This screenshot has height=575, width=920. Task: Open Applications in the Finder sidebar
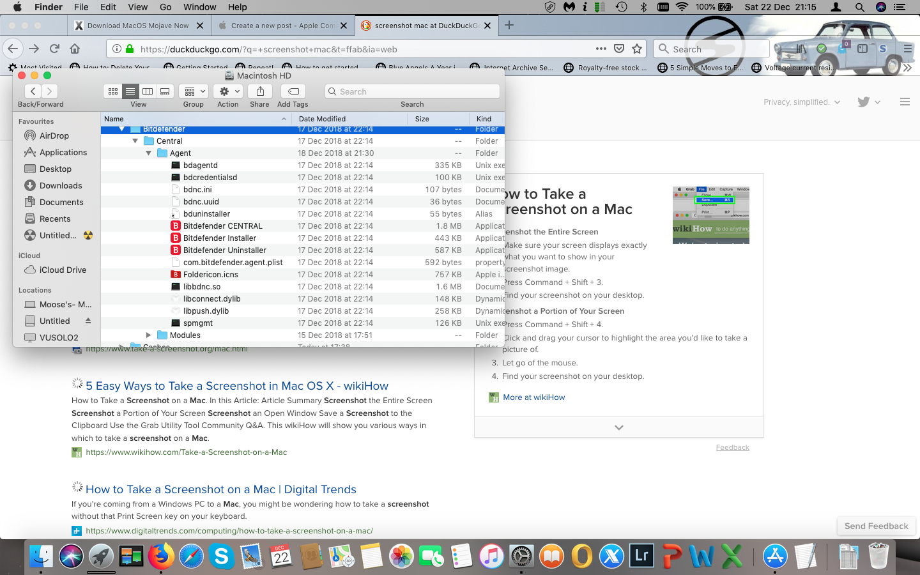click(63, 152)
